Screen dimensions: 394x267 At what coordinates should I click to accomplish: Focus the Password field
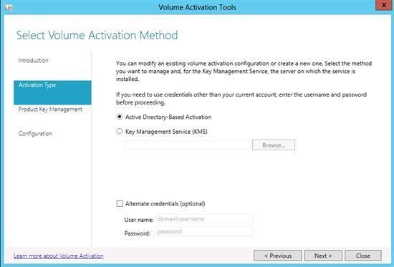204,231
